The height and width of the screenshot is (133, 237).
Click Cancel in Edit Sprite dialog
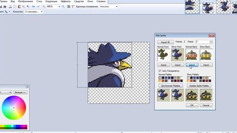tap(206, 105)
